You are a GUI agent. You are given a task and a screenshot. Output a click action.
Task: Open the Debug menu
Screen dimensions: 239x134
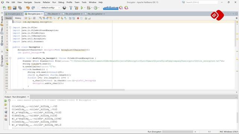[x=61, y=2]
